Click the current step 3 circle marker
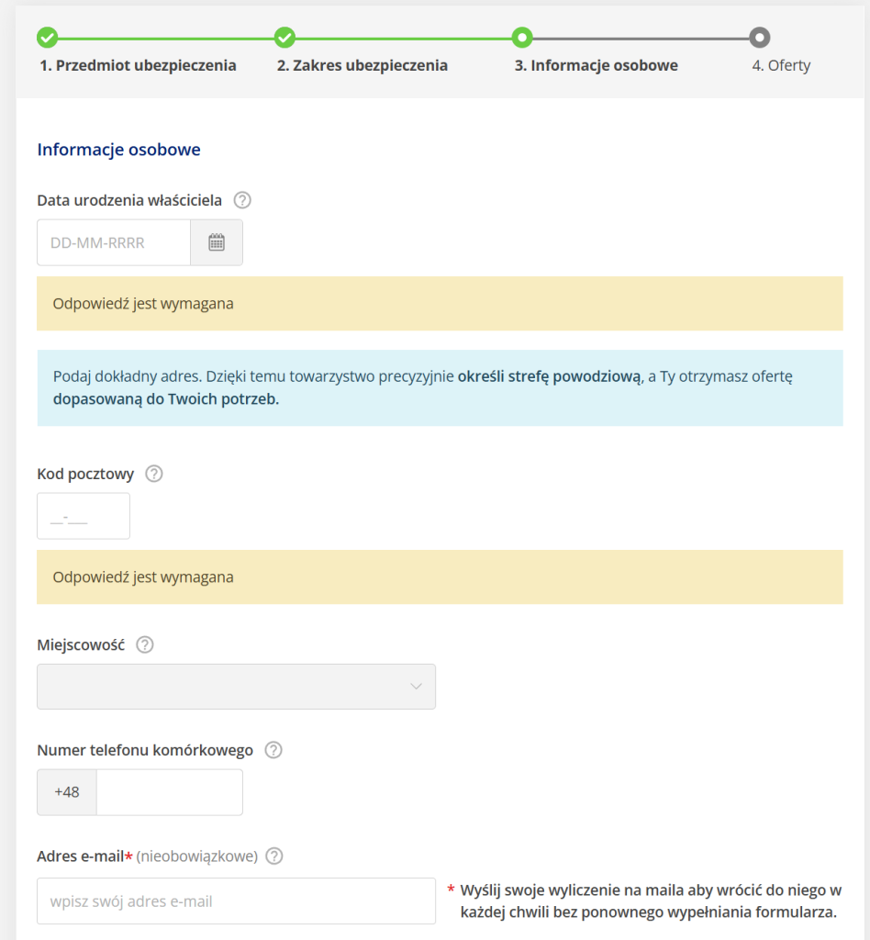 point(522,38)
